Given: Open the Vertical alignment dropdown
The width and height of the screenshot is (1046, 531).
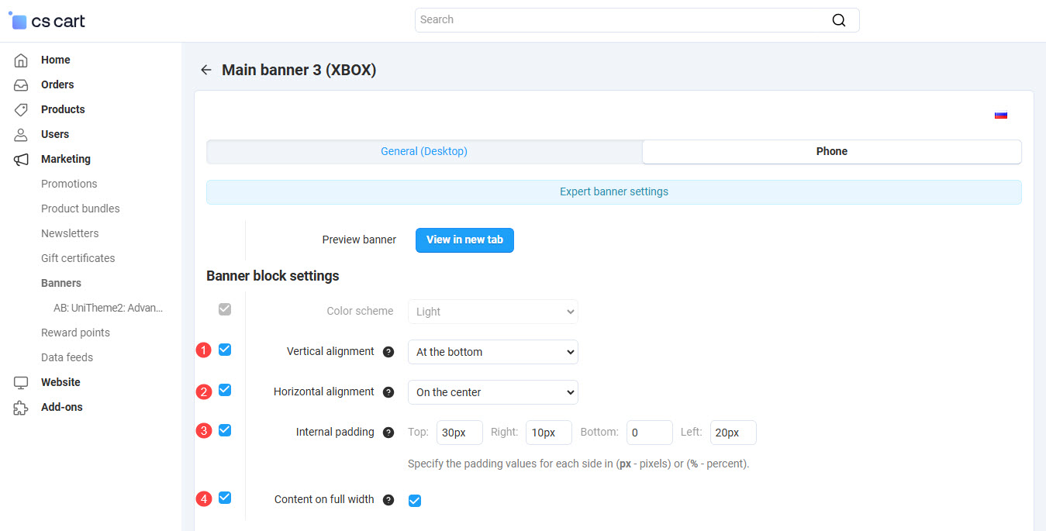Looking at the screenshot, I should coord(493,352).
